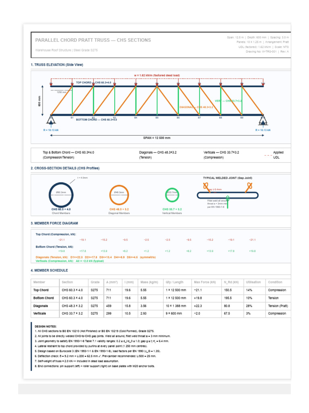Click the '14%' utilisation value
The height and width of the screenshot is (413, 309).
pos(249,290)
